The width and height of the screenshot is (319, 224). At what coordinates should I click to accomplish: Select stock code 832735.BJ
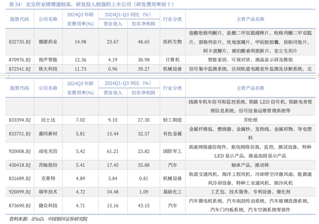point(20,42)
